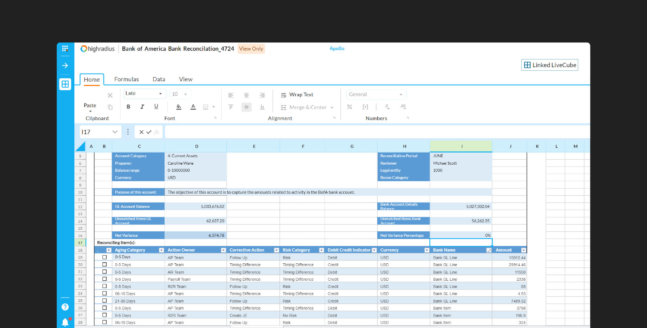Align text to bottom
This screenshot has width=647, height=328.
click(262, 107)
